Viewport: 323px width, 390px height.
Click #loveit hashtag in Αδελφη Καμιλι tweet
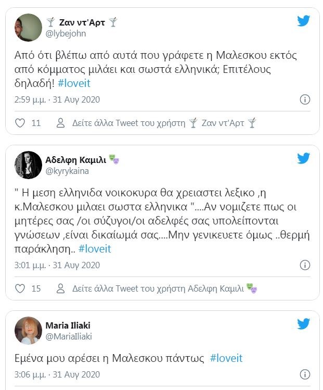95,249
